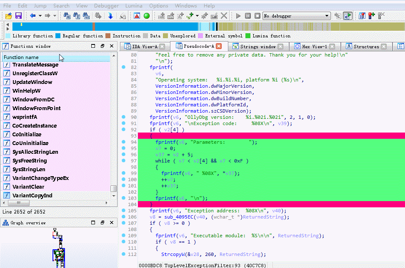Select CoCreateInstance in functions list
Viewport: 405px width, 268px height.
tap(35, 126)
